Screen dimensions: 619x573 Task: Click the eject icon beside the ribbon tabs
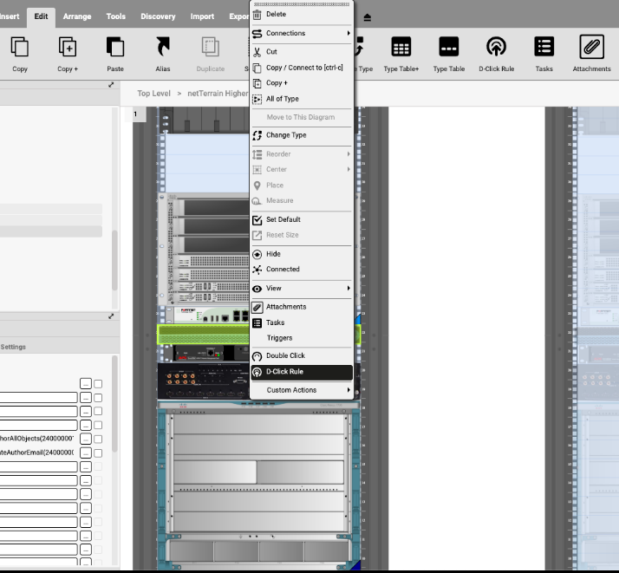pyautogui.click(x=368, y=17)
